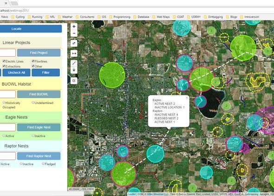Click the Uncheck All button

(x=16, y=72)
